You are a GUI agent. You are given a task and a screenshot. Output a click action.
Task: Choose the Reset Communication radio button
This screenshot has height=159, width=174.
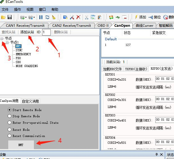tap(10, 136)
